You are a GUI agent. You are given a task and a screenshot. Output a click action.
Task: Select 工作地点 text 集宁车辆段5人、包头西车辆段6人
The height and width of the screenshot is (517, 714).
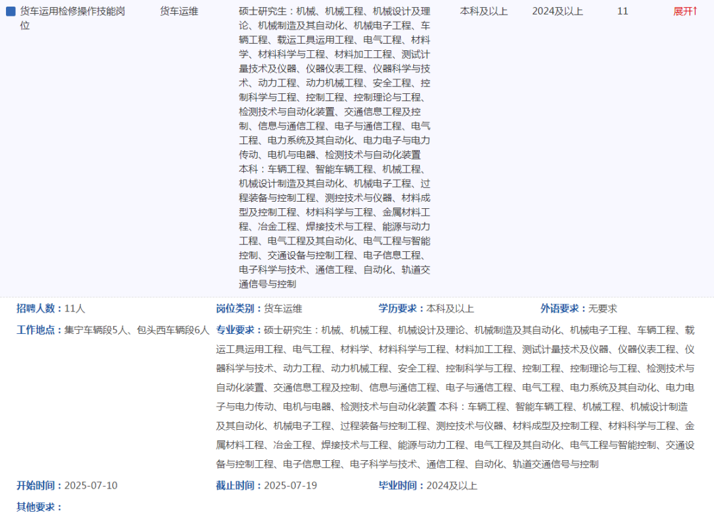(x=137, y=330)
